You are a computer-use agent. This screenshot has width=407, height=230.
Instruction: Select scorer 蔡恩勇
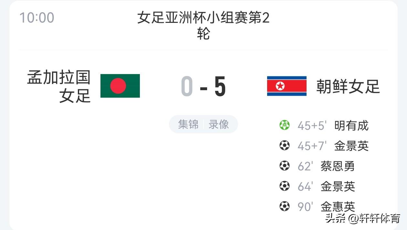tap(338, 166)
